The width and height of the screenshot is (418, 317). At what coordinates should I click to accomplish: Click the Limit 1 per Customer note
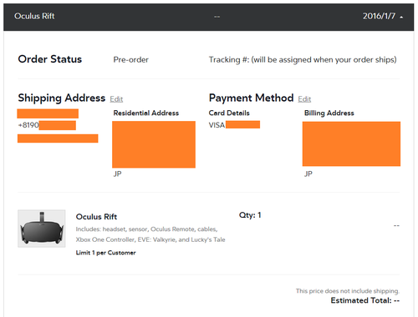click(105, 253)
